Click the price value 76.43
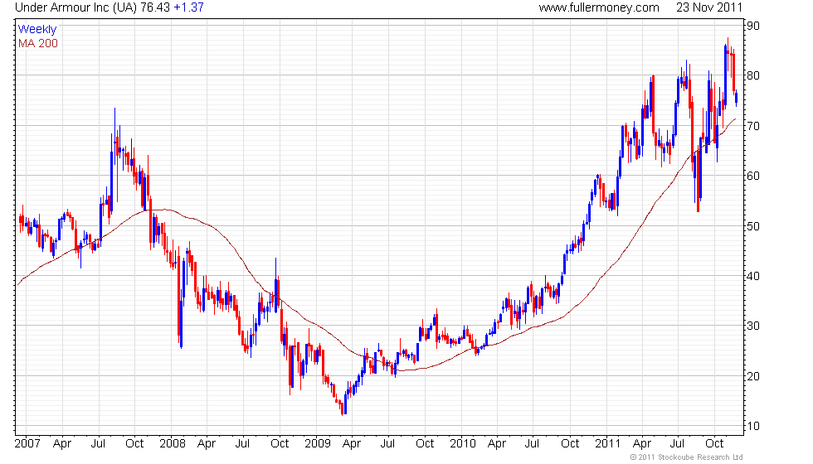 (x=155, y=7)
